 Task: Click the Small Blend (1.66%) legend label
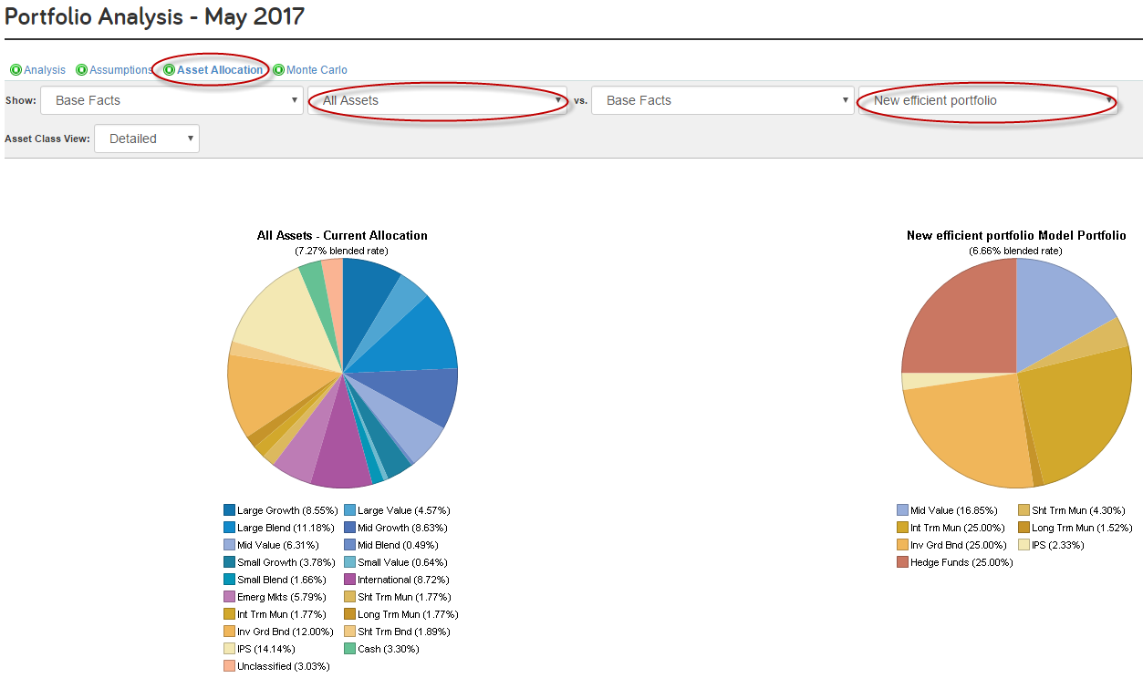282,580
